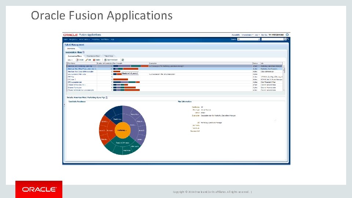Screen dimensions: 352x198
Task: Click first row's red plan strength bar
Action: (x=144, y=66)
